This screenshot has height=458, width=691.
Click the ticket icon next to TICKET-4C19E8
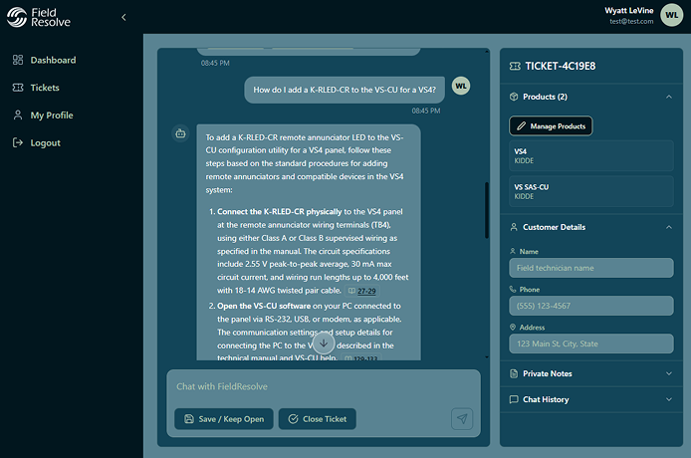(514, 66)
